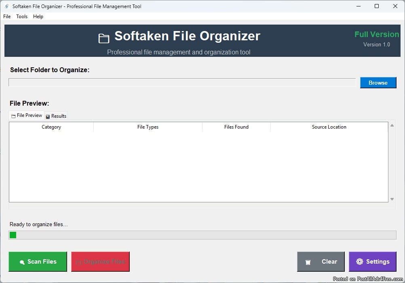Click the Organize Files button
The height and width of the screenshot is (283, 405).
point(101,262)
